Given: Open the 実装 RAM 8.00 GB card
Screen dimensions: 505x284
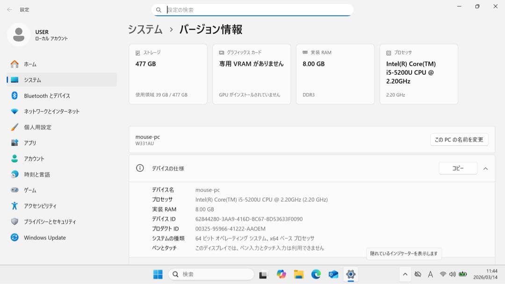Looking at the screenshot, I should (335, 74).
